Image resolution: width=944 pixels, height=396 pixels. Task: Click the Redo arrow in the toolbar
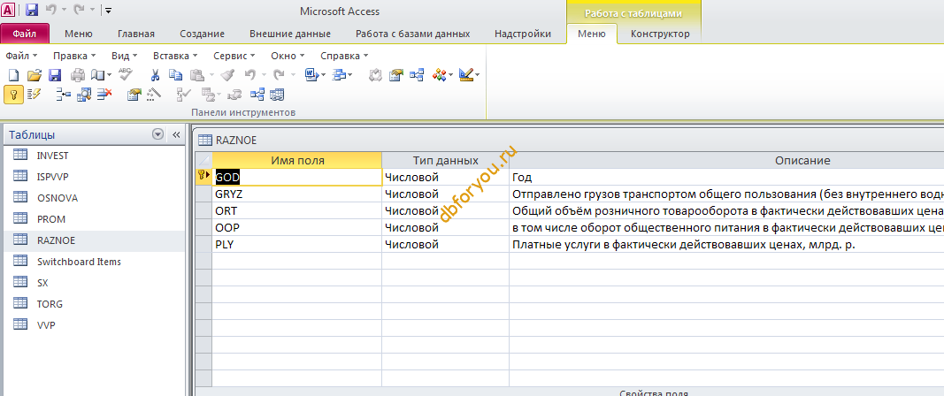pos(278,75)
